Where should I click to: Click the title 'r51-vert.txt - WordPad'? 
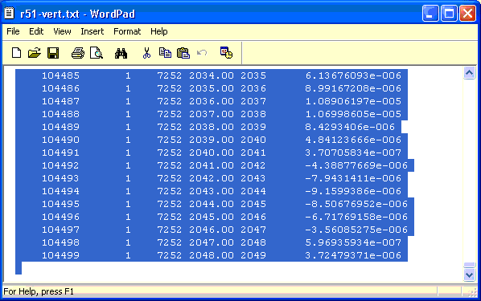coord(77,14)
